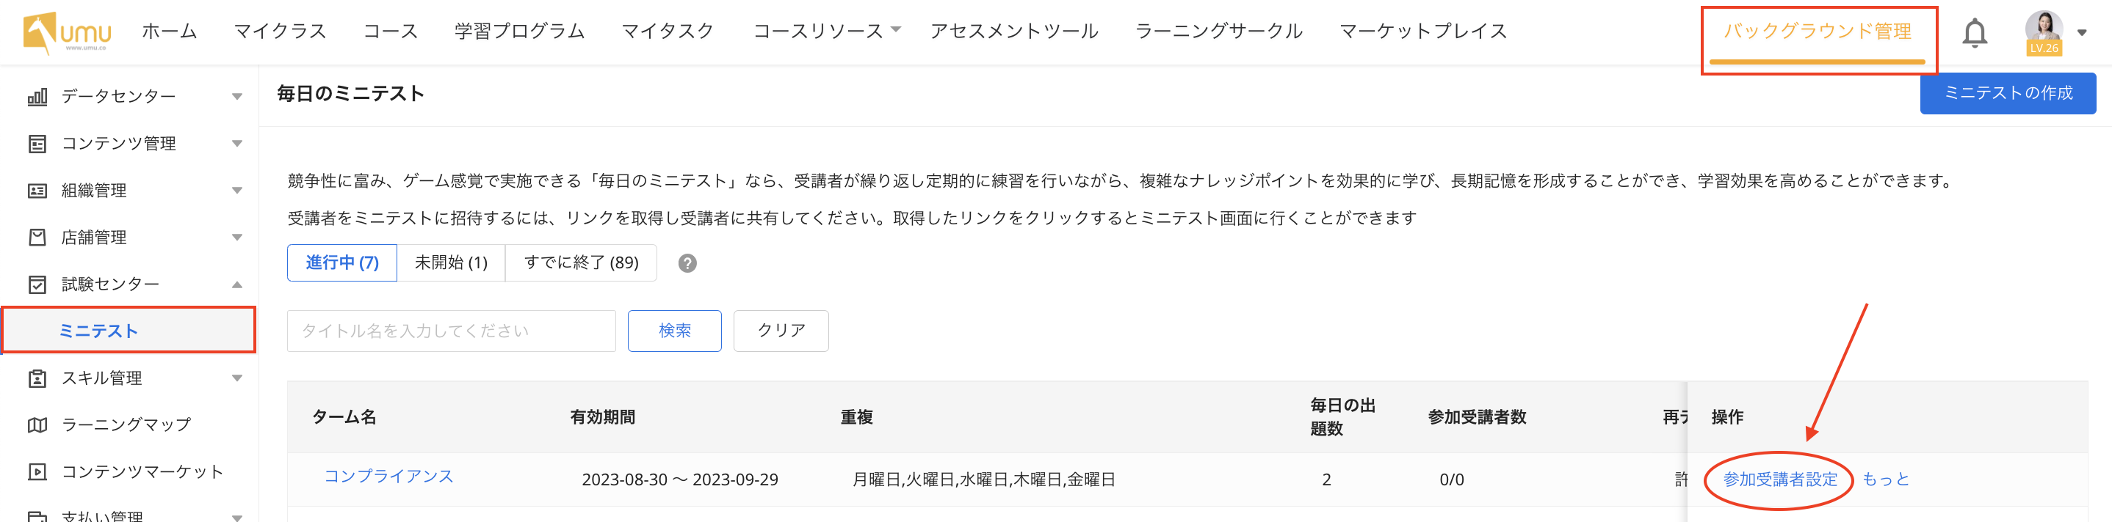Click the help question mark icon
Image resolution: width=2112 pixels, height=522 pixels.
point(687,263)
